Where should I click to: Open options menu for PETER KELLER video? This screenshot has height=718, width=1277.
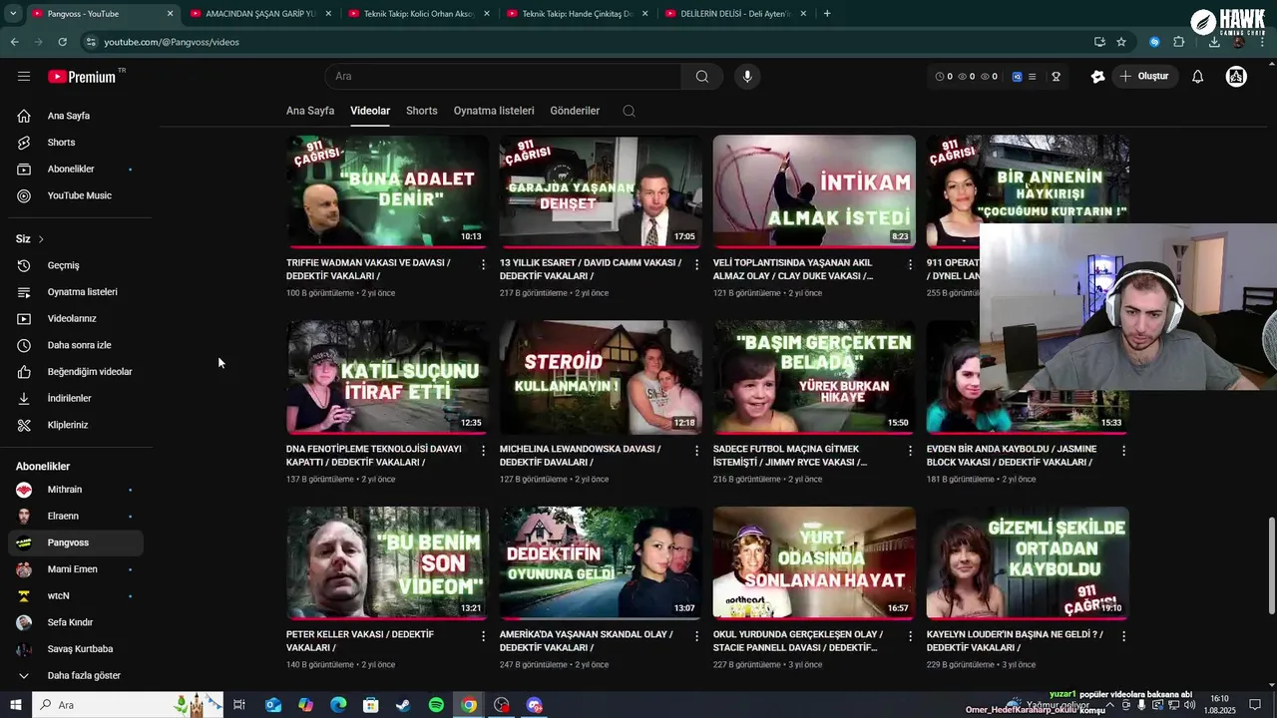483,636
